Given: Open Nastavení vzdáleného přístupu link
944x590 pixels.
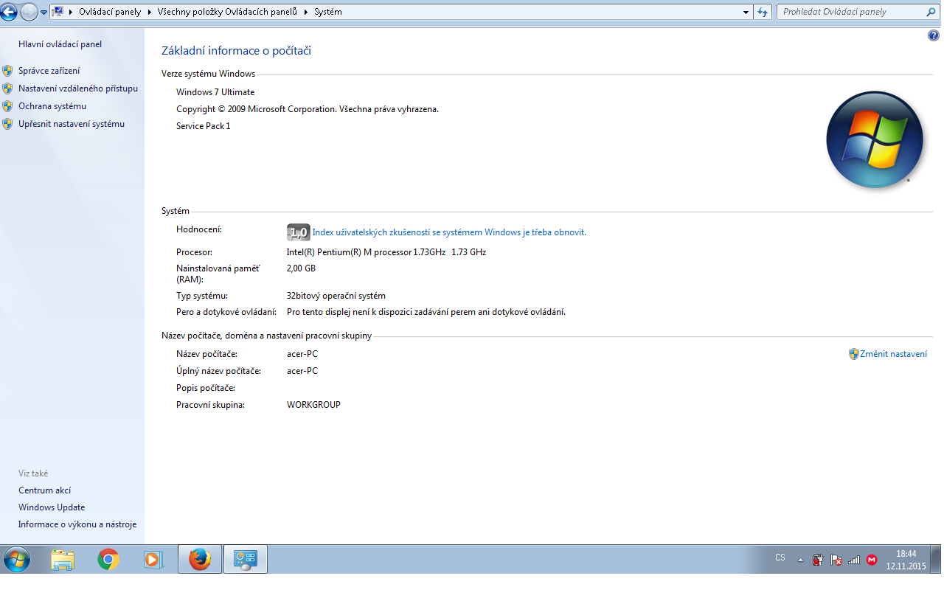Looking at the screenshot, I should click(77, 88).
